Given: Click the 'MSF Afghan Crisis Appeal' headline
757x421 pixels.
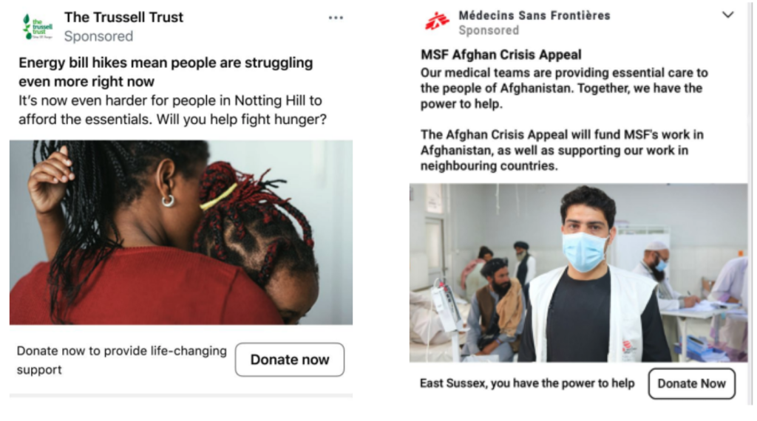Looking at the screenshot, I should (x=500, y=55).
